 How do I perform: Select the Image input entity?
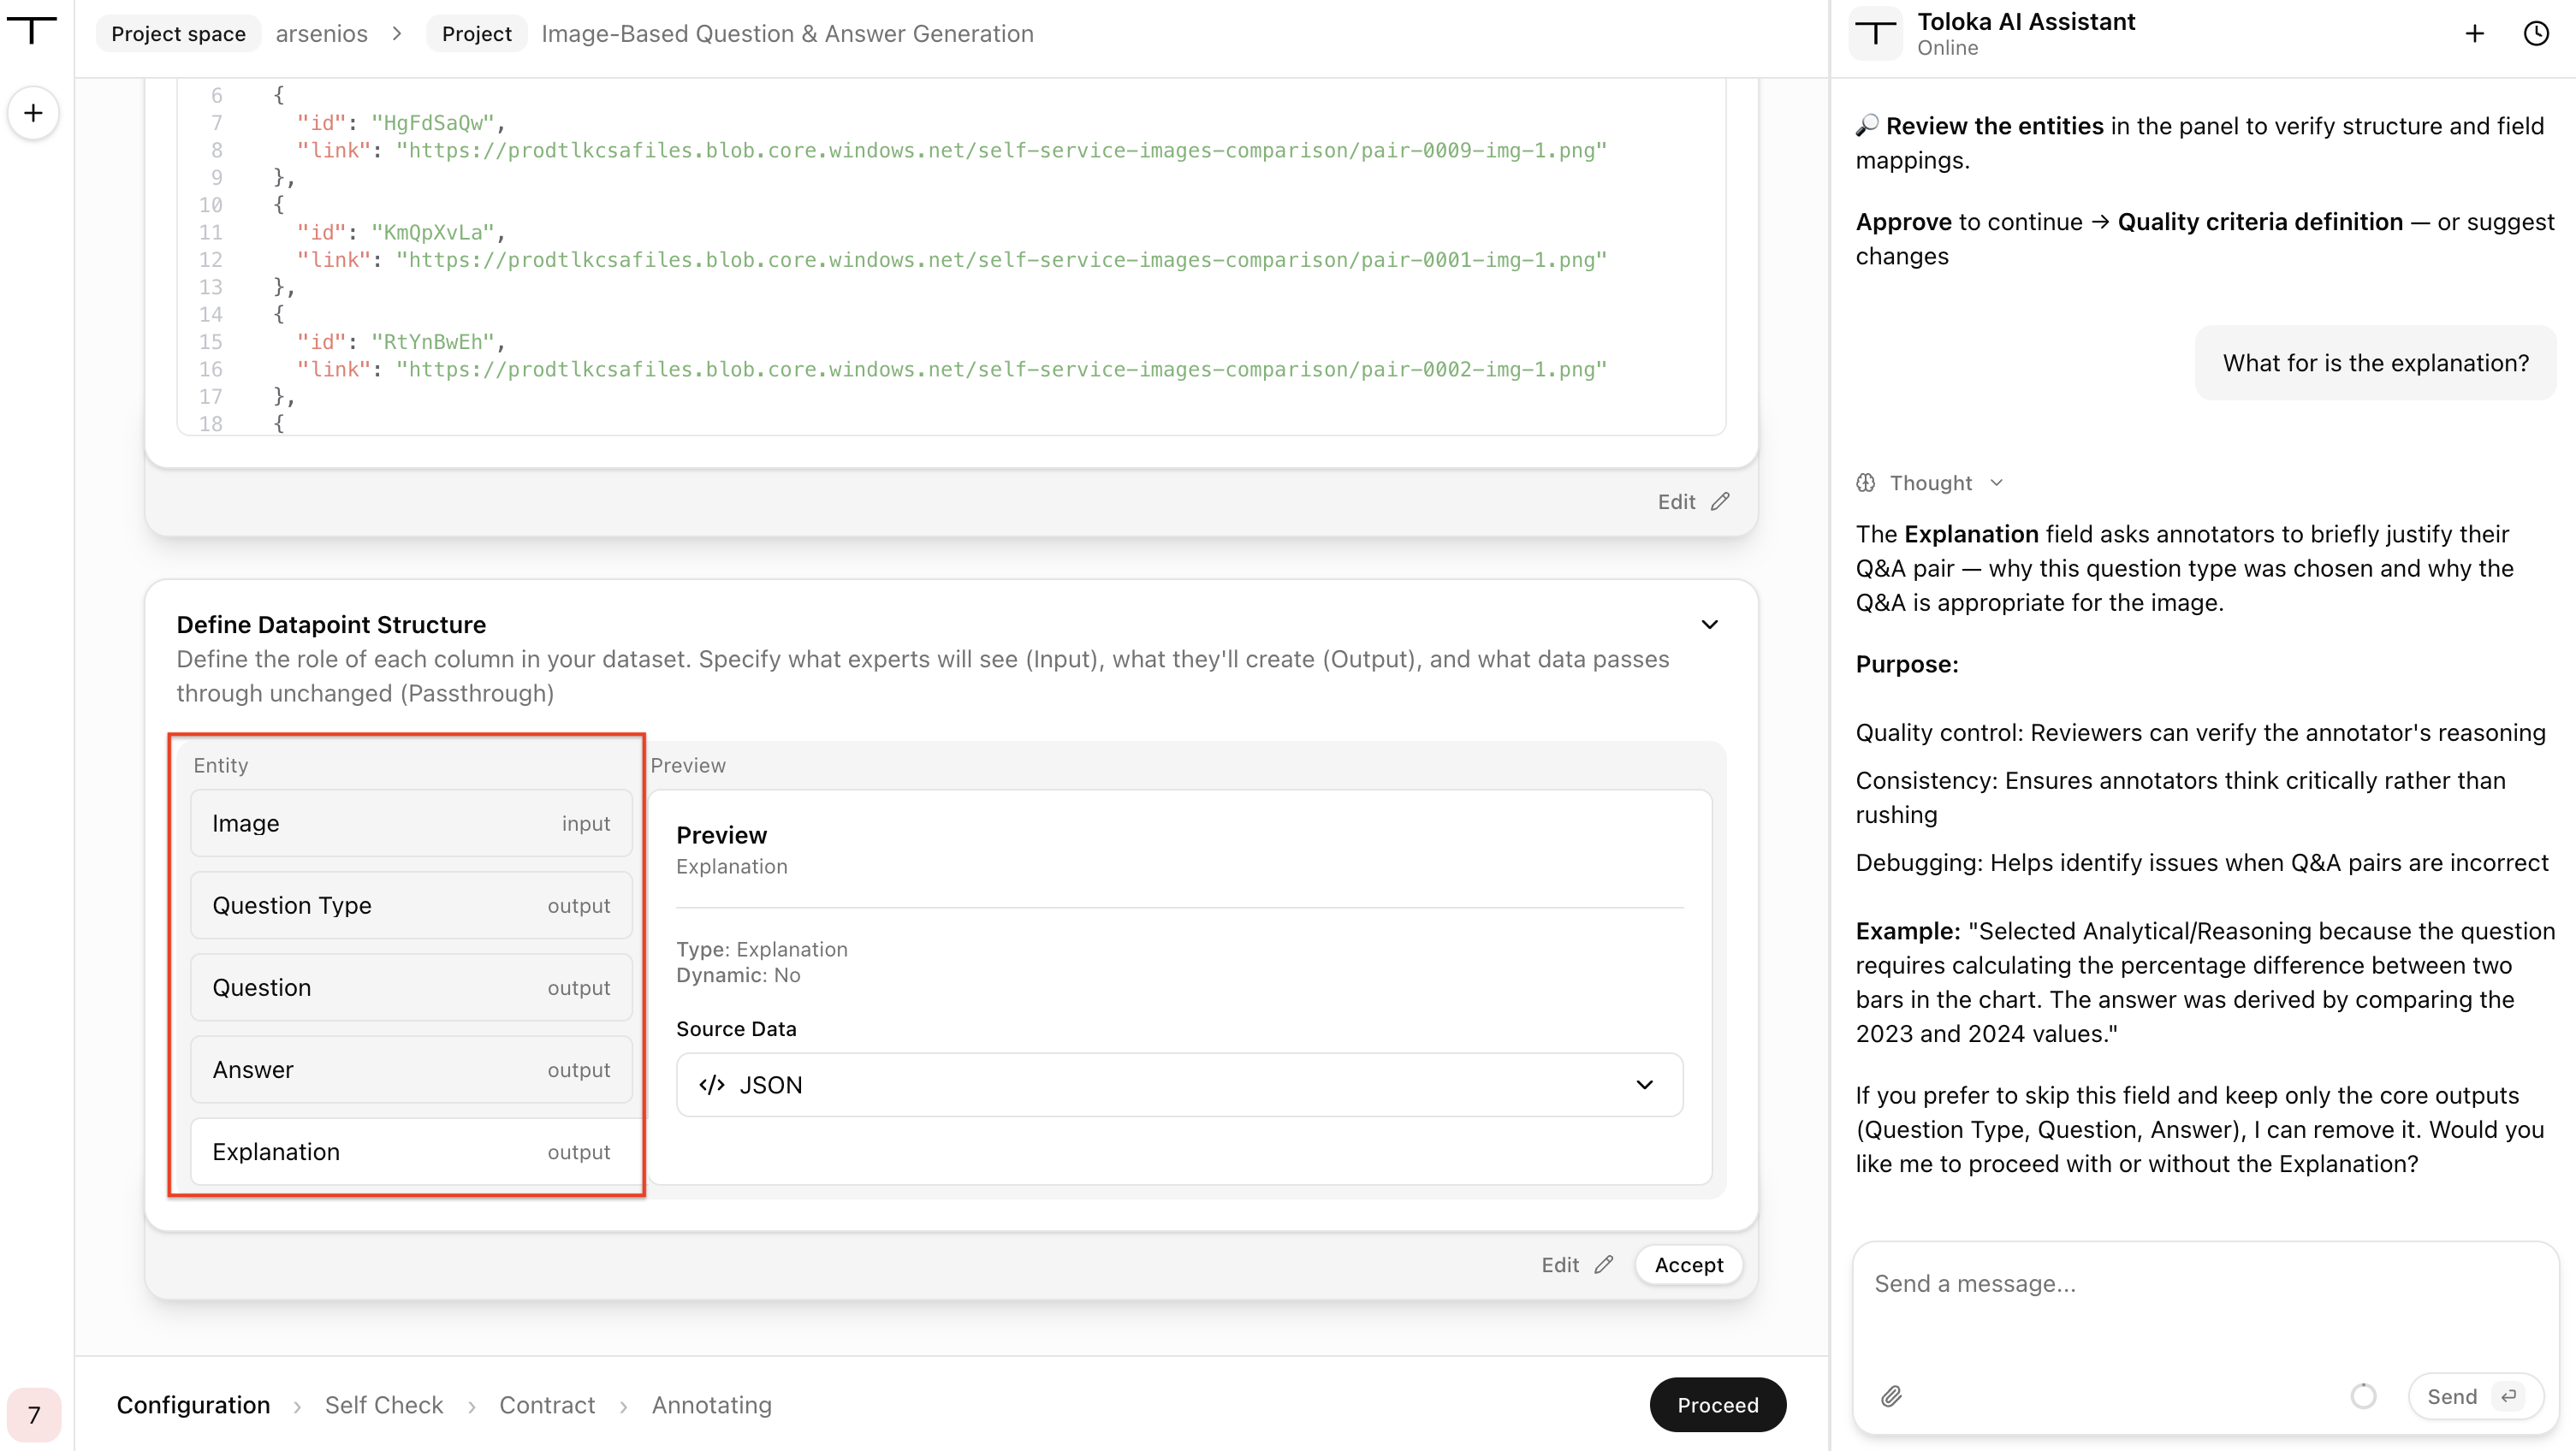tap(411, 823)
